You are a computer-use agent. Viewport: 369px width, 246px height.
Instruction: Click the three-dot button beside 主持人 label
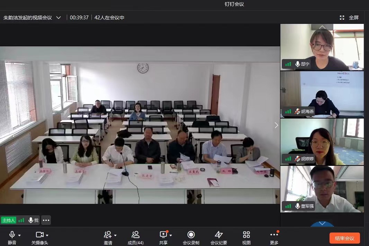click(x=46, y=220)
